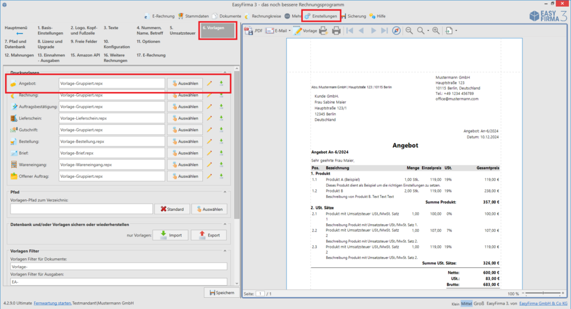Switch to the 12. Mahnungen tab
Image resolution: width=571 pixels, height=309 pixels.
[x=19, y=55]
